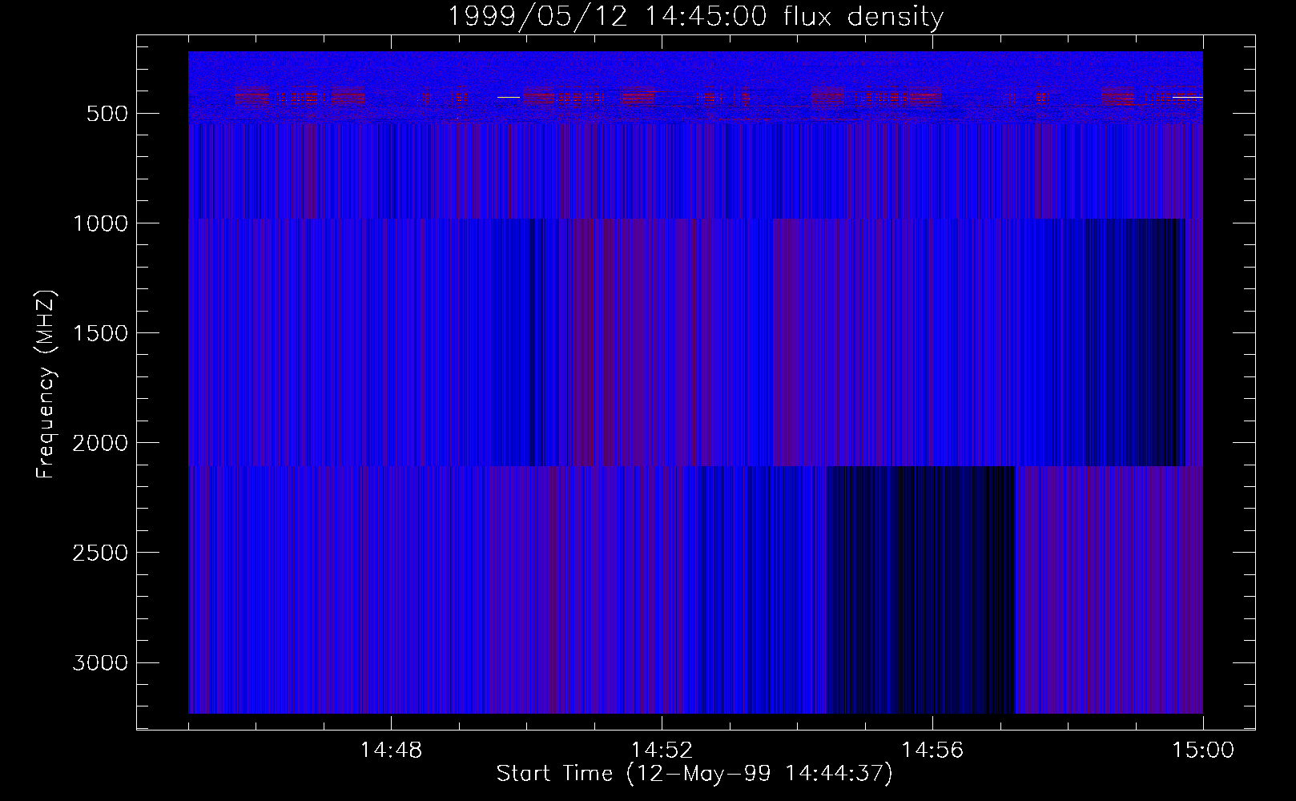Select the 1500 frequency axis label

click(100, 333)
